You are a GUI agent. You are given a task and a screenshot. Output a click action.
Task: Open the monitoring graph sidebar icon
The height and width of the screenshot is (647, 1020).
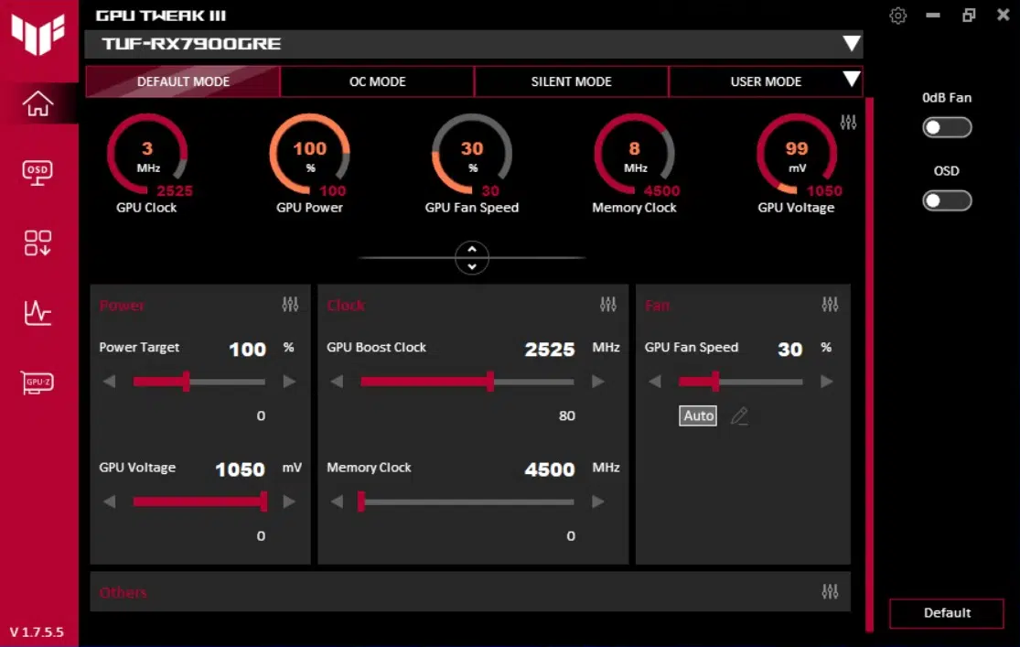pyautogui.click(x=38, y=312)
